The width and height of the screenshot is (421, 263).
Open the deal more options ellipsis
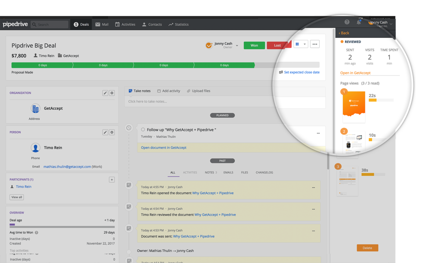(x=315, y=44)
